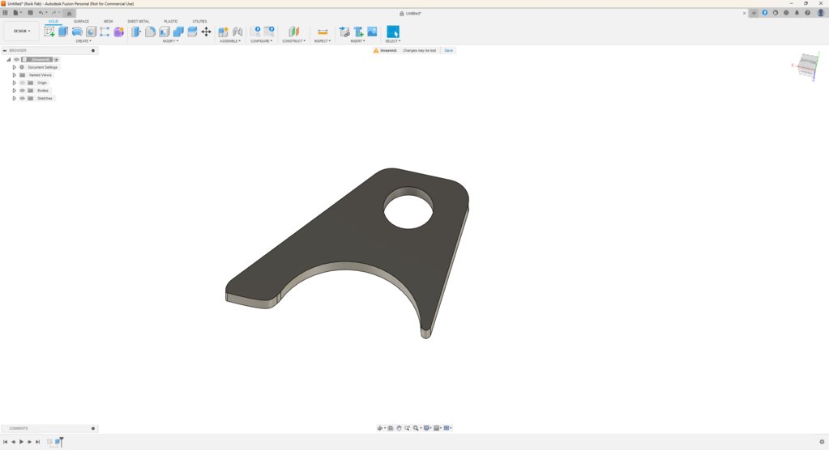Select the New Component tool
829x450 pixels.
(223, 32)
